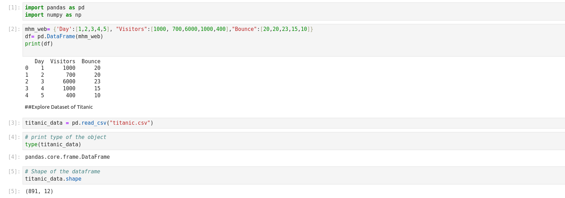Place cursor on import numpy as np line
The image size is (565, 198).
[x=53, y=15]
